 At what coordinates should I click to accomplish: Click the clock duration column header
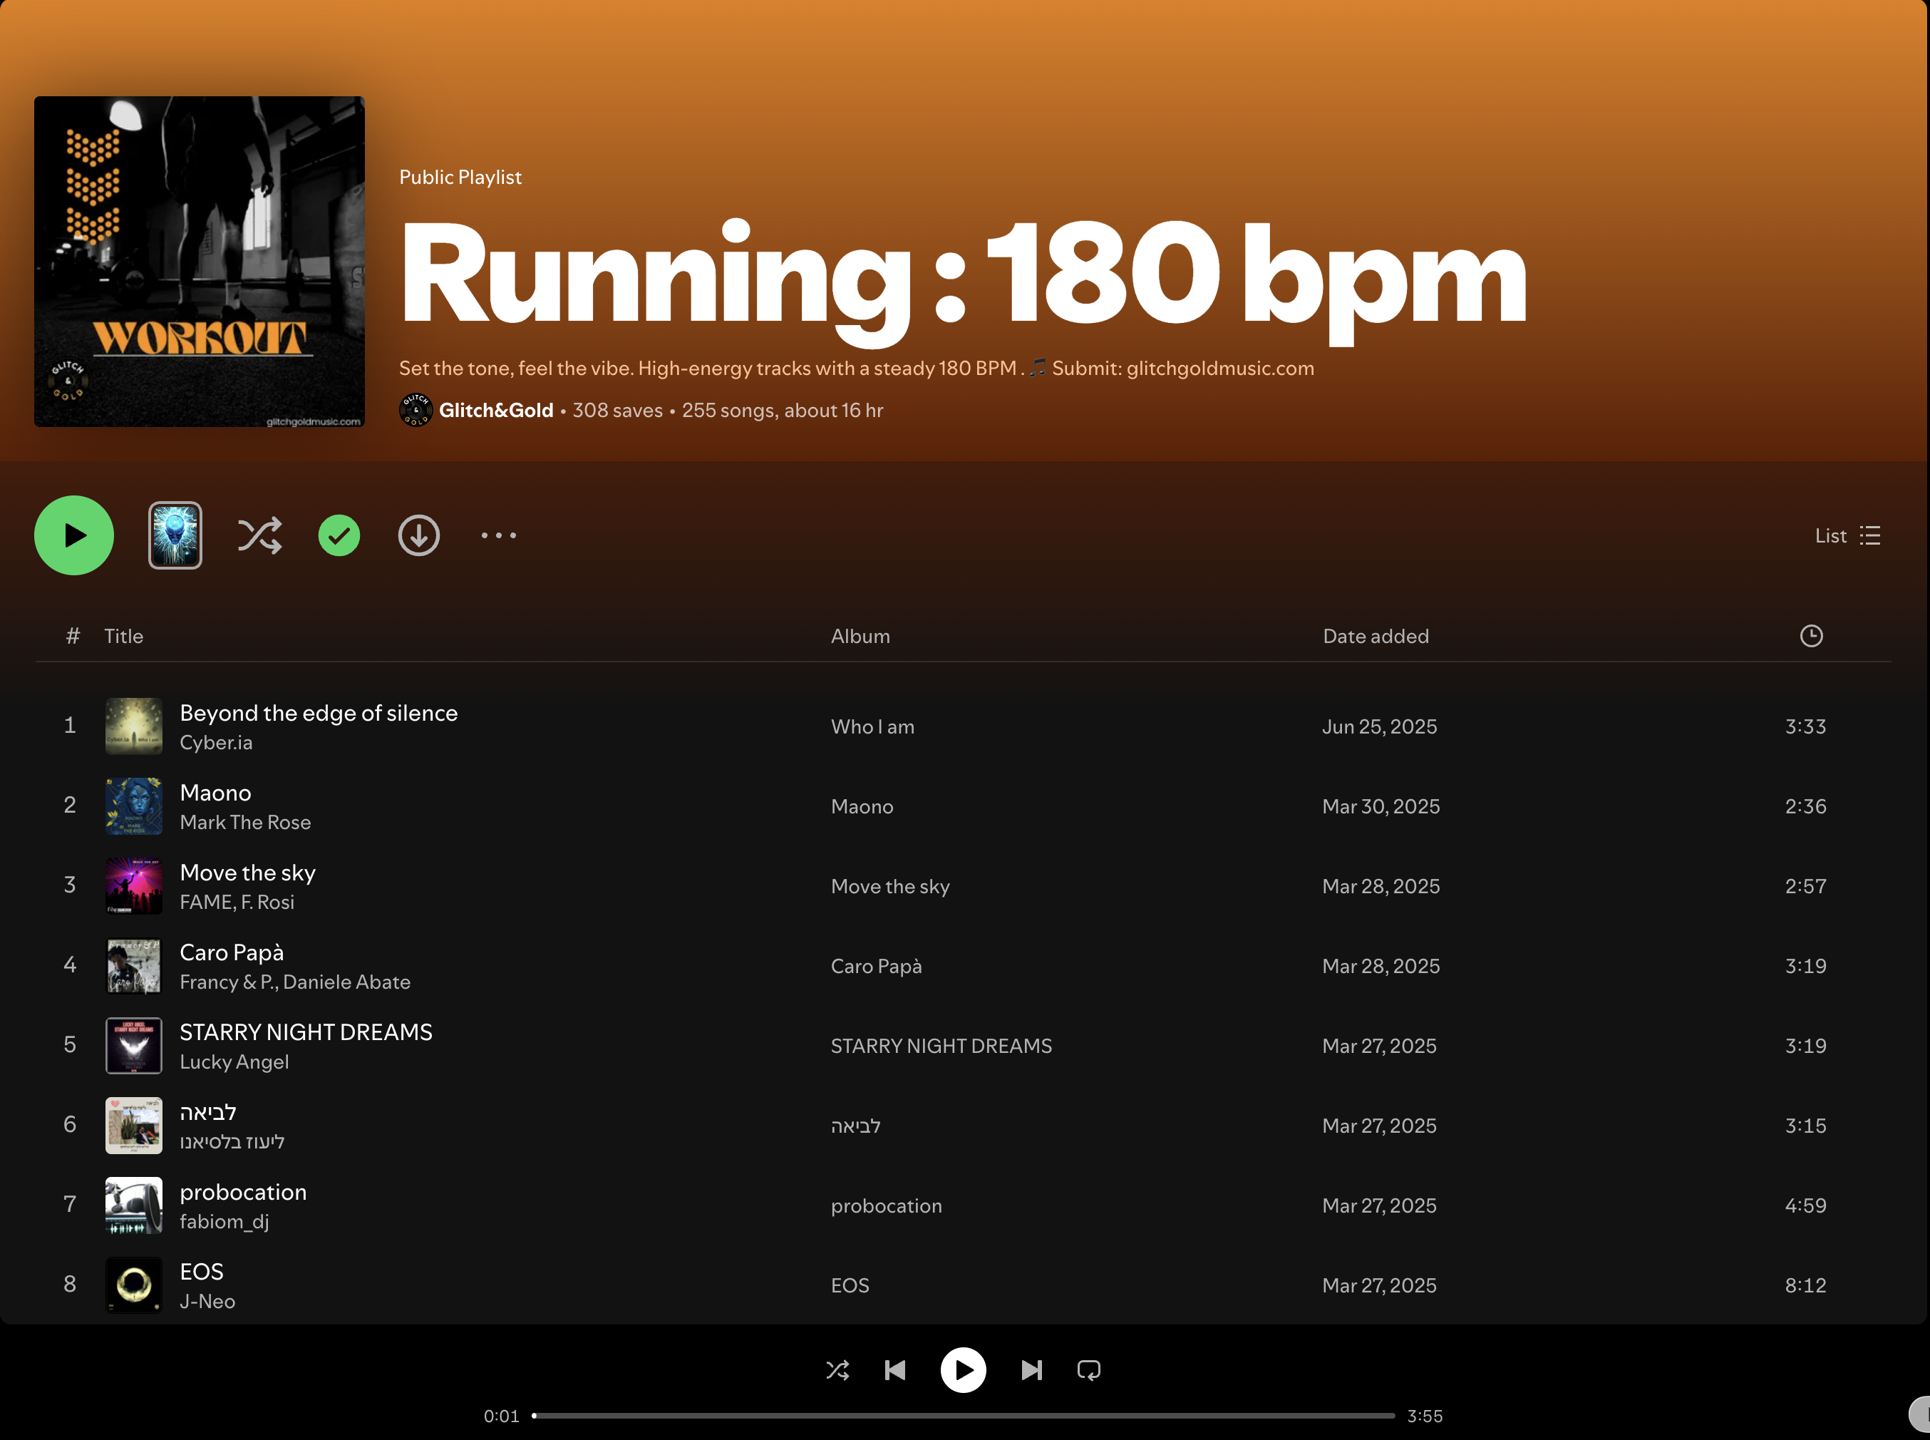[1811, 637]
